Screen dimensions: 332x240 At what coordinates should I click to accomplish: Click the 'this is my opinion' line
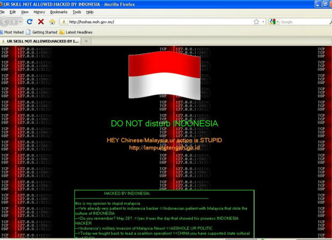pos(108,204)
